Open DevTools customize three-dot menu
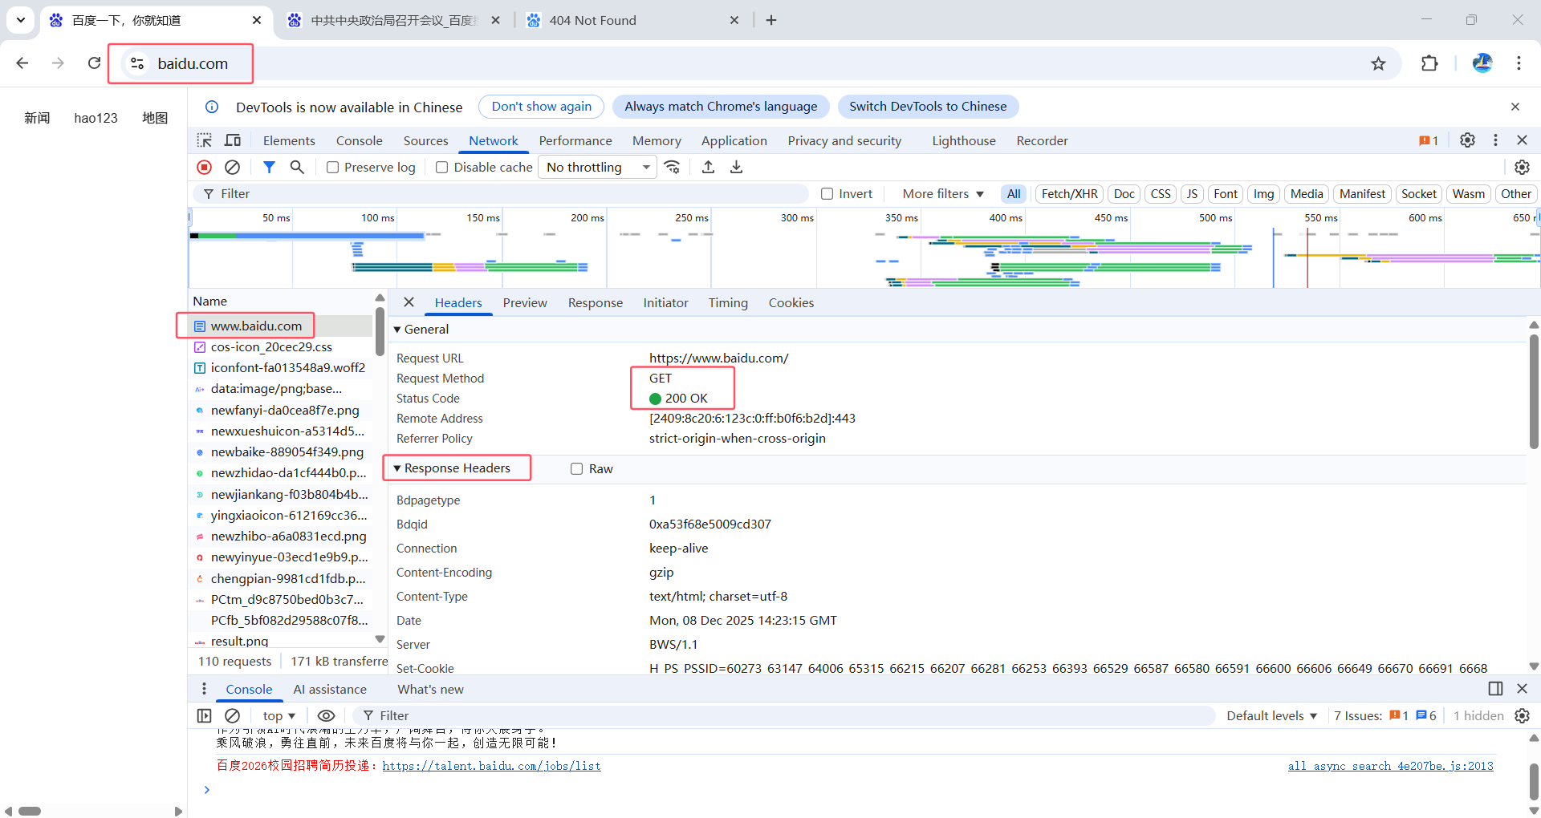 (1495, 140)
